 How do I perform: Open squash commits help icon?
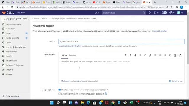click(x=106, y=94)
